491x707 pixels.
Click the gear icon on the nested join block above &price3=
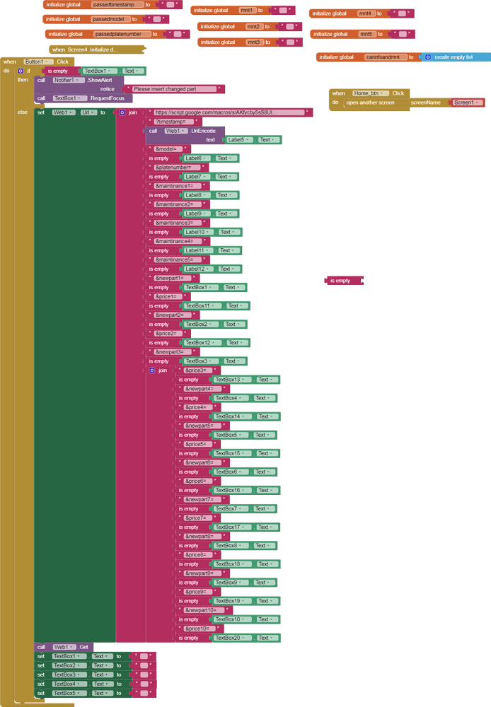[x=152, y=370]
